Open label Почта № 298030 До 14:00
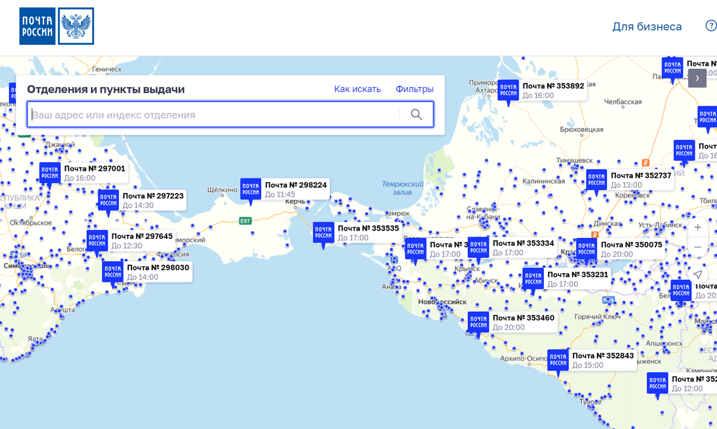 click(x=158, y=272)
